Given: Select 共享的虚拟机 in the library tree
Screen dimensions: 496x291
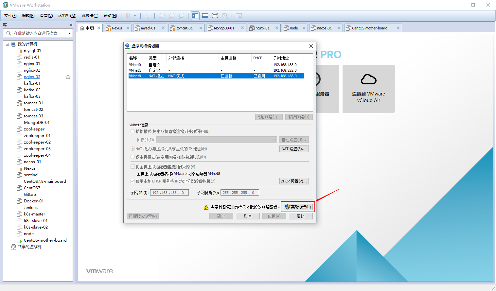Looking at the screenshot, I should pyautogui.click(x=29, y=247).
